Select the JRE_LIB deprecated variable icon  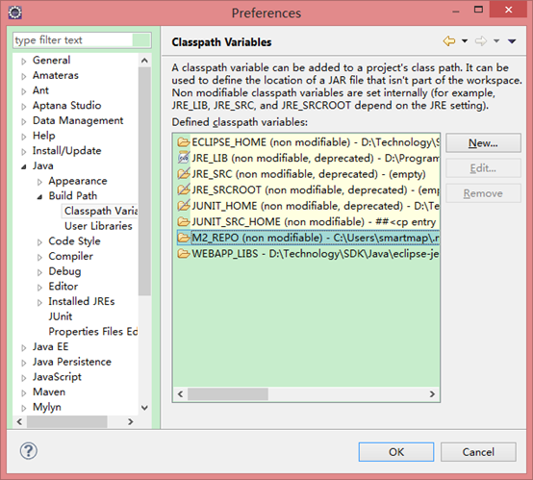[x=184, y=158]
